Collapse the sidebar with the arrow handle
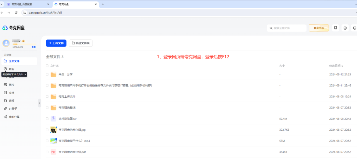 coord(39,103)
